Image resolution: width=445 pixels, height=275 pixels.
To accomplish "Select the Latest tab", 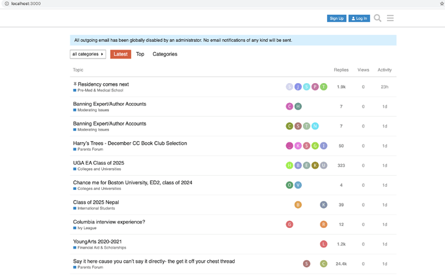I will [x=121, y=54].
